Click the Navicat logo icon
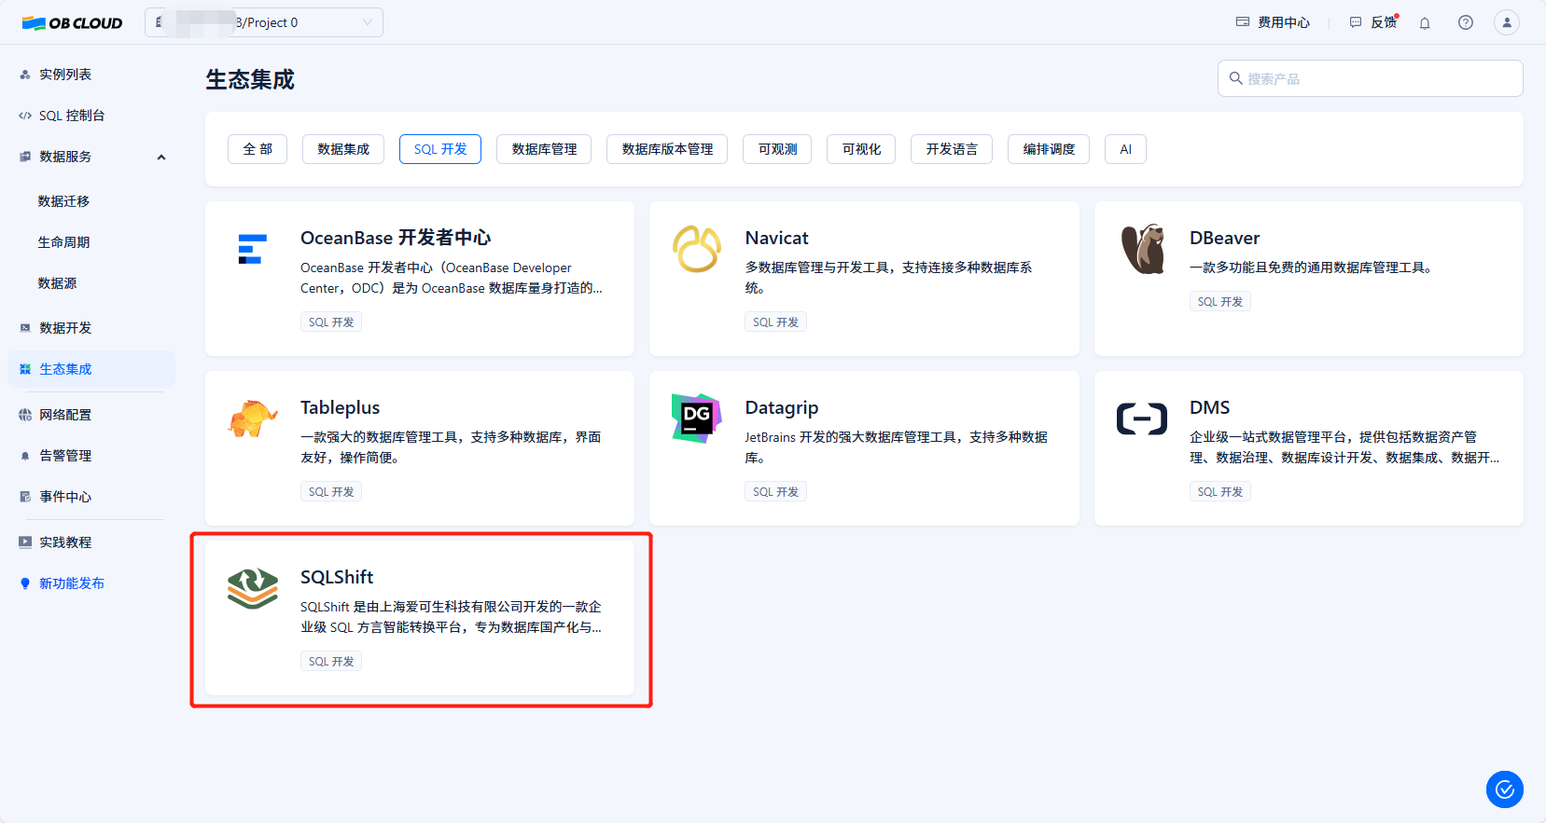 coord(697,250)
